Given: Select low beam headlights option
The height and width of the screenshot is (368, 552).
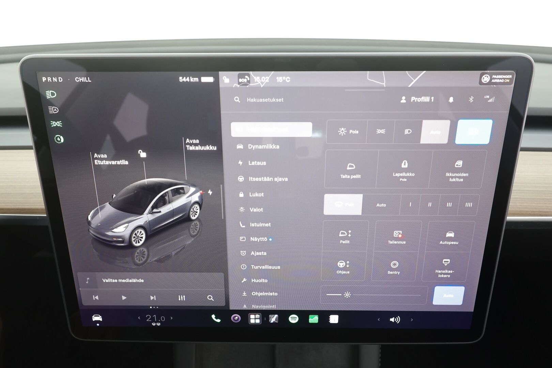Looking at the screenshot, I should coord(408,132).
